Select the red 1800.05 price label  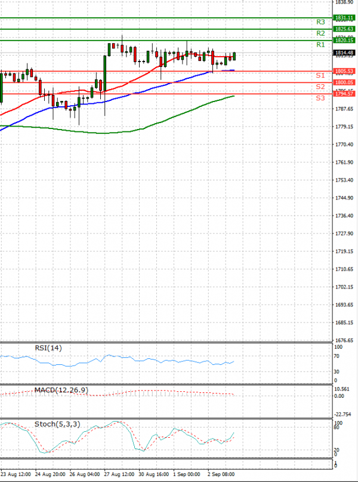(344, 82)
